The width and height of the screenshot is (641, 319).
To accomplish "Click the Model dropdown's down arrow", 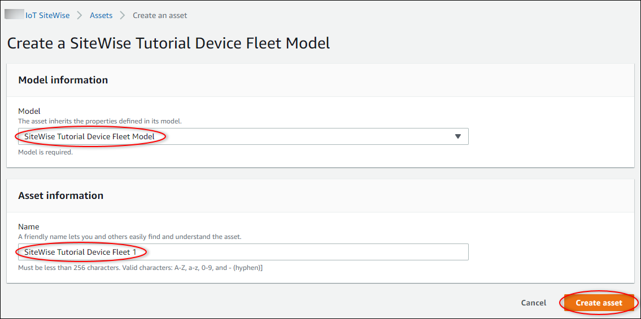I will pyautogui.click(x=458, y=136).
